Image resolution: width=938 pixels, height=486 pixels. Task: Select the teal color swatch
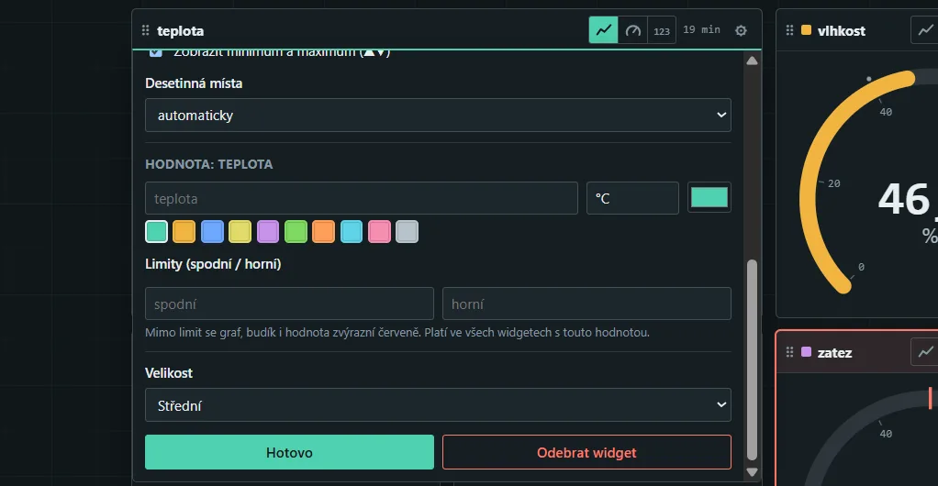pyautogui.click(x=157, y=231)
